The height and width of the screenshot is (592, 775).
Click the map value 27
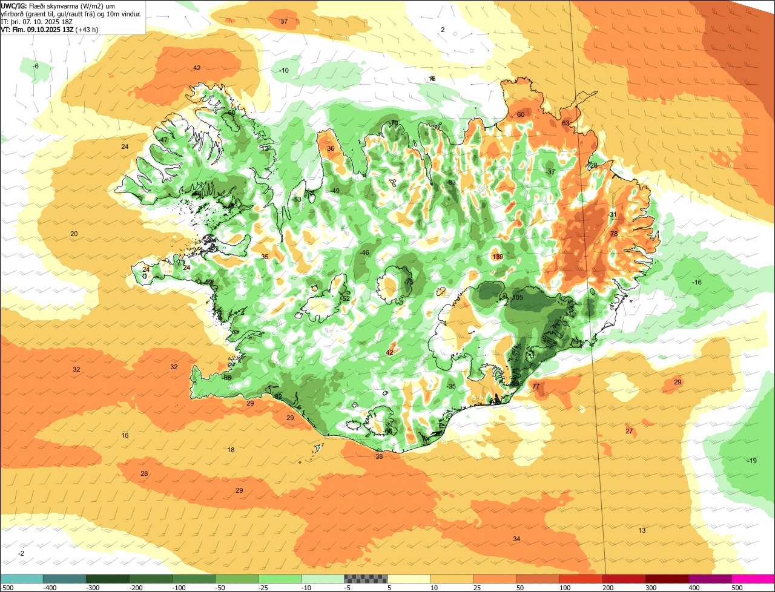point(629,432)
